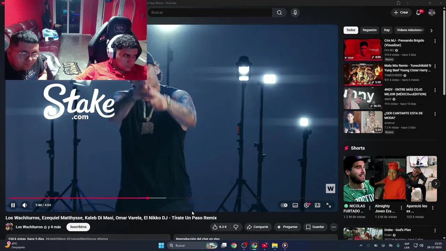Click the taskbar Buscar search box
Viewport: 446px width, 251px height.
193,245
